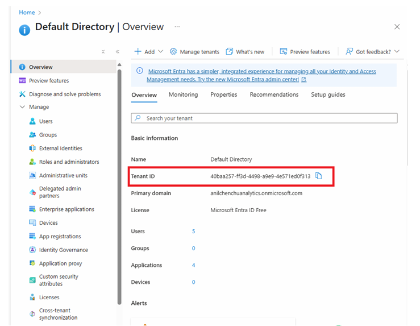Switch to the Monitoring tab

pos(183,95)
